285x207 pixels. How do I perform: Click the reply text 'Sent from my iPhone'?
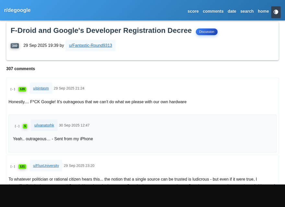74,139
